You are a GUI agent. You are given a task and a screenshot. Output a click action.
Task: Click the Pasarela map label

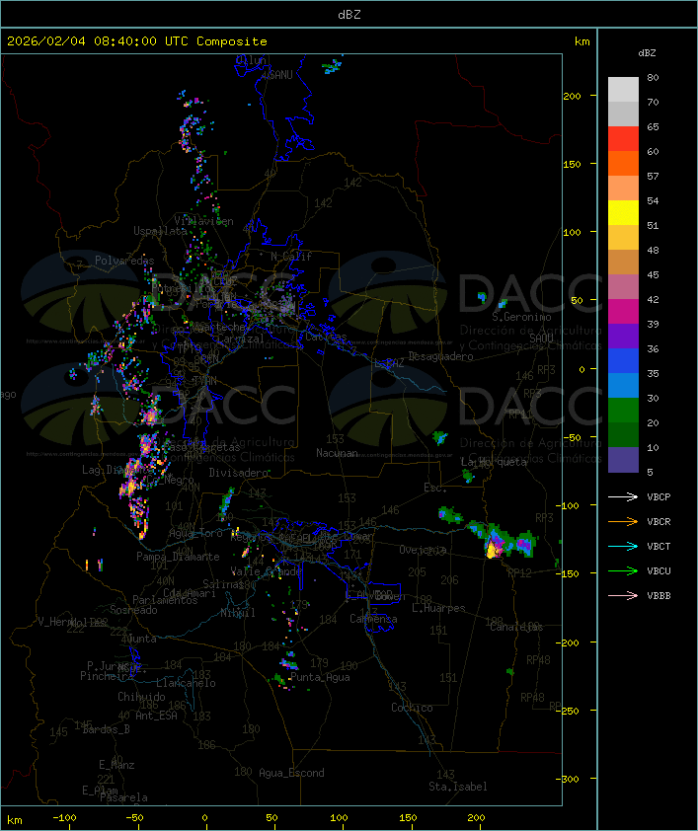(123, 797)
